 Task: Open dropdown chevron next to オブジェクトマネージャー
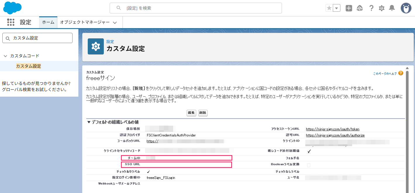tap(115, 23)
